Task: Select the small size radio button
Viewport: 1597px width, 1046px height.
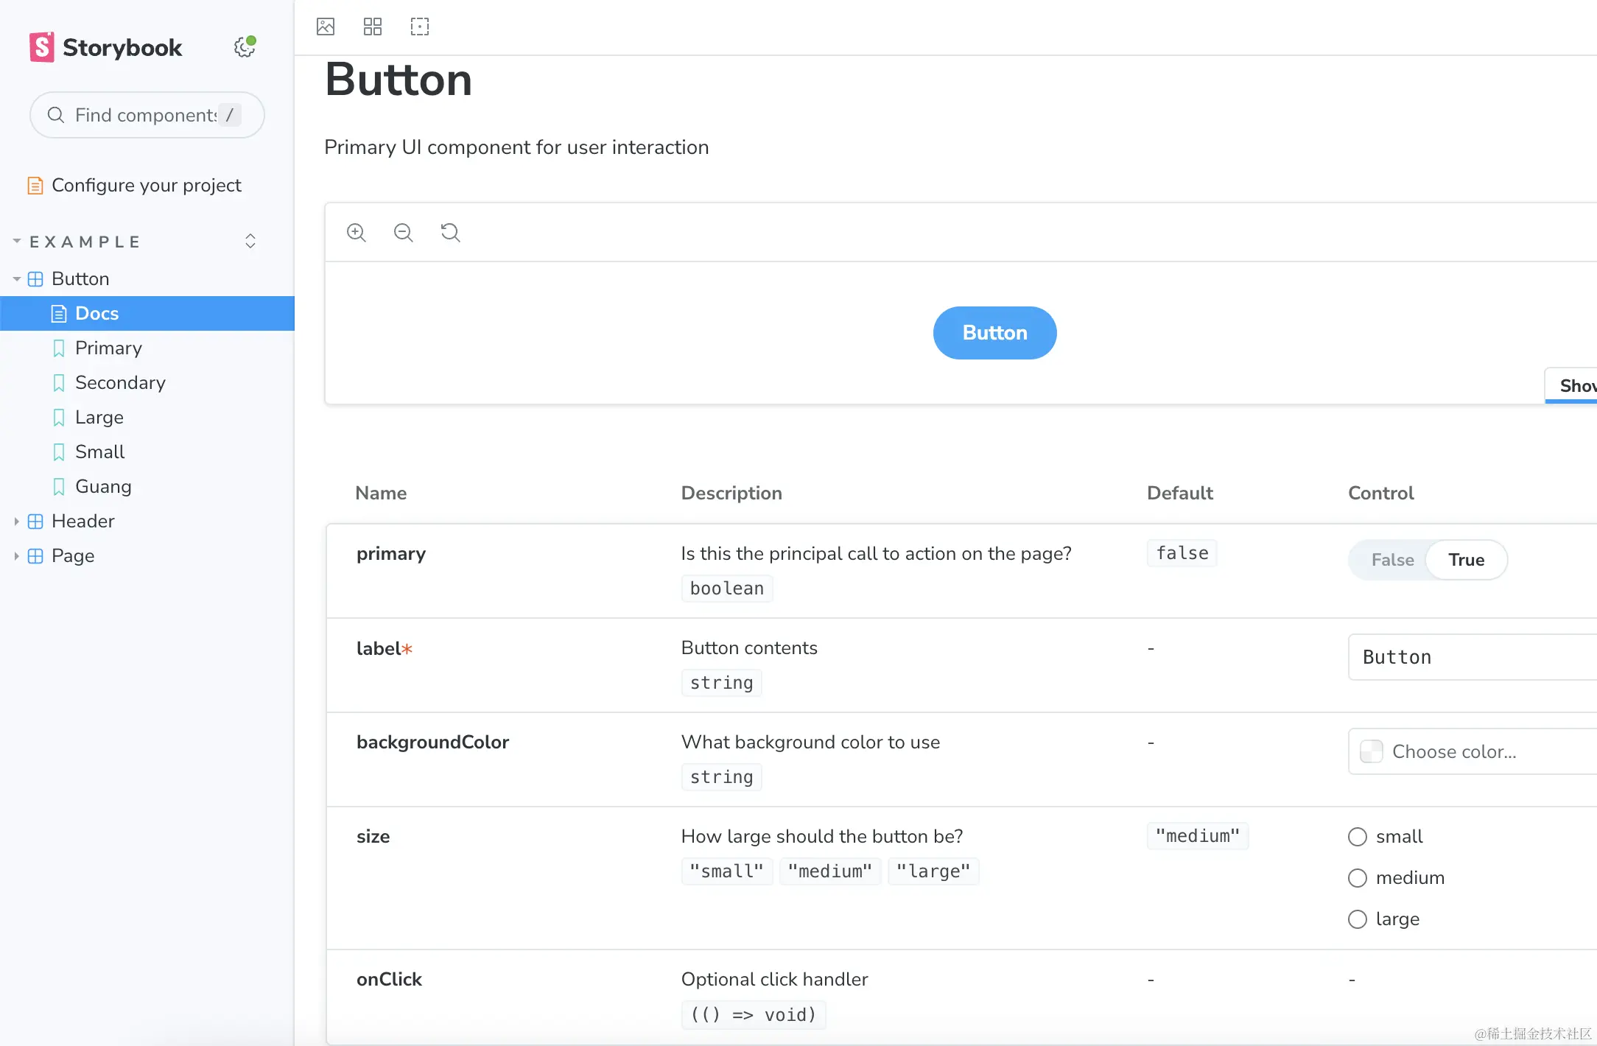Action: 1358,837
